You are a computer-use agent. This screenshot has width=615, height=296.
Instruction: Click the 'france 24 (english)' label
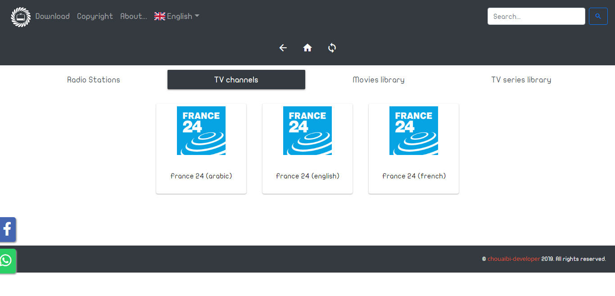(307, 176)
